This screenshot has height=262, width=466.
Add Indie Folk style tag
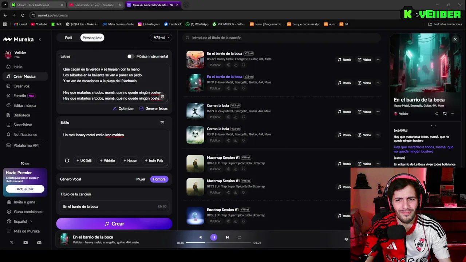pyautogui.click(x=154, y=160)
